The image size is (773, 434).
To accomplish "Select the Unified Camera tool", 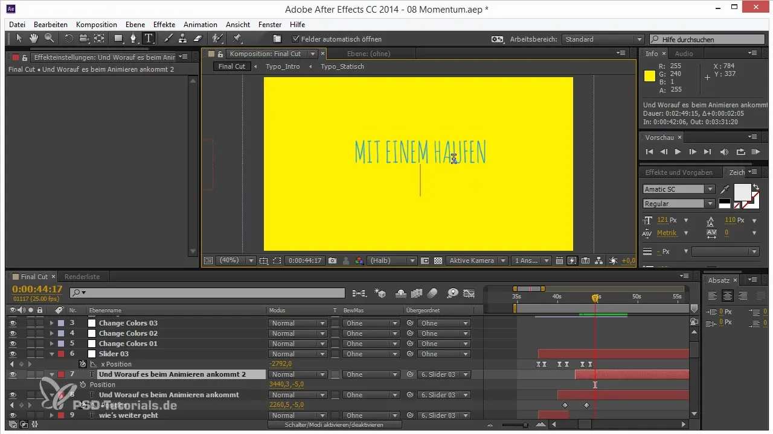I will pos(84,39).
